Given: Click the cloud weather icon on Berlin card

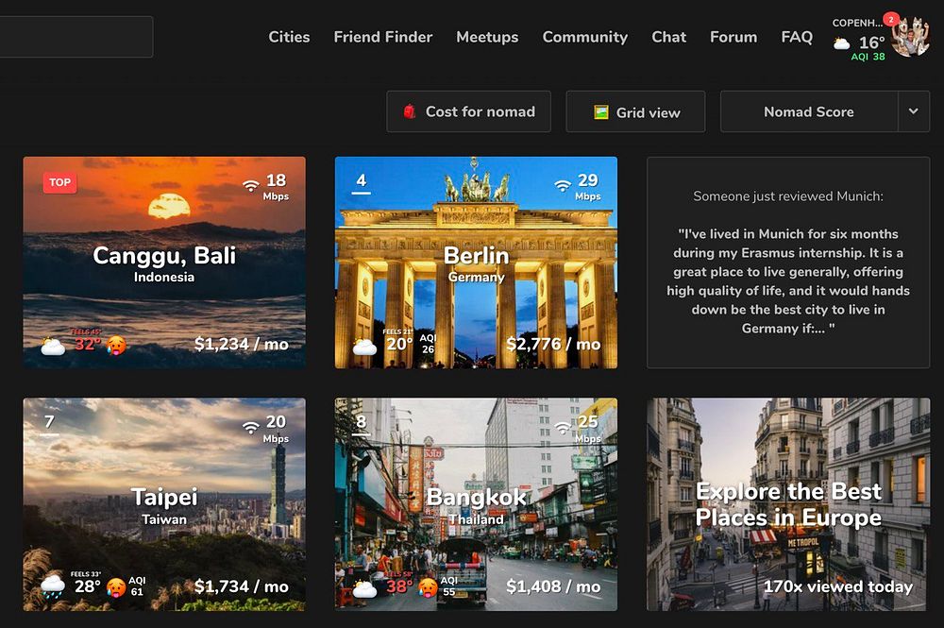Looking at the screenshot, I should 364,347.
